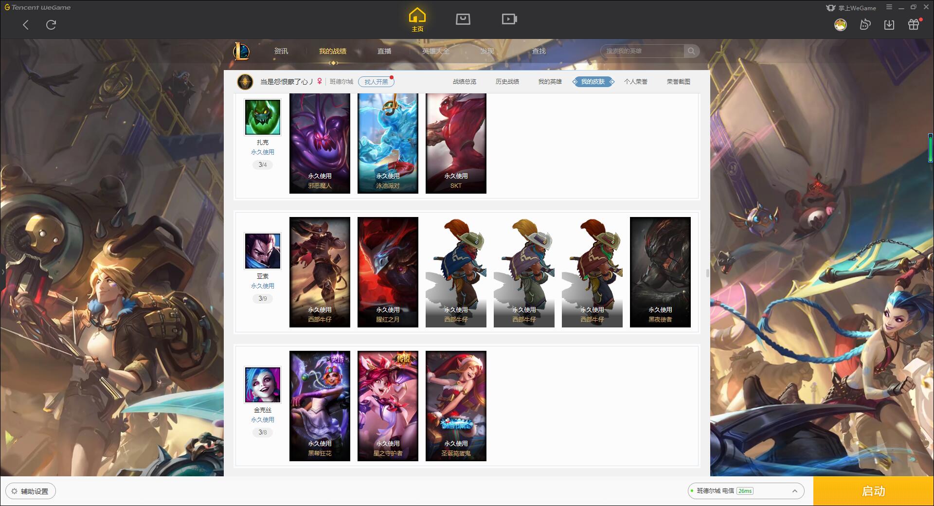The image size is (934, 506).
Task: Click the League of Legends logo
Action: (241, 51)
